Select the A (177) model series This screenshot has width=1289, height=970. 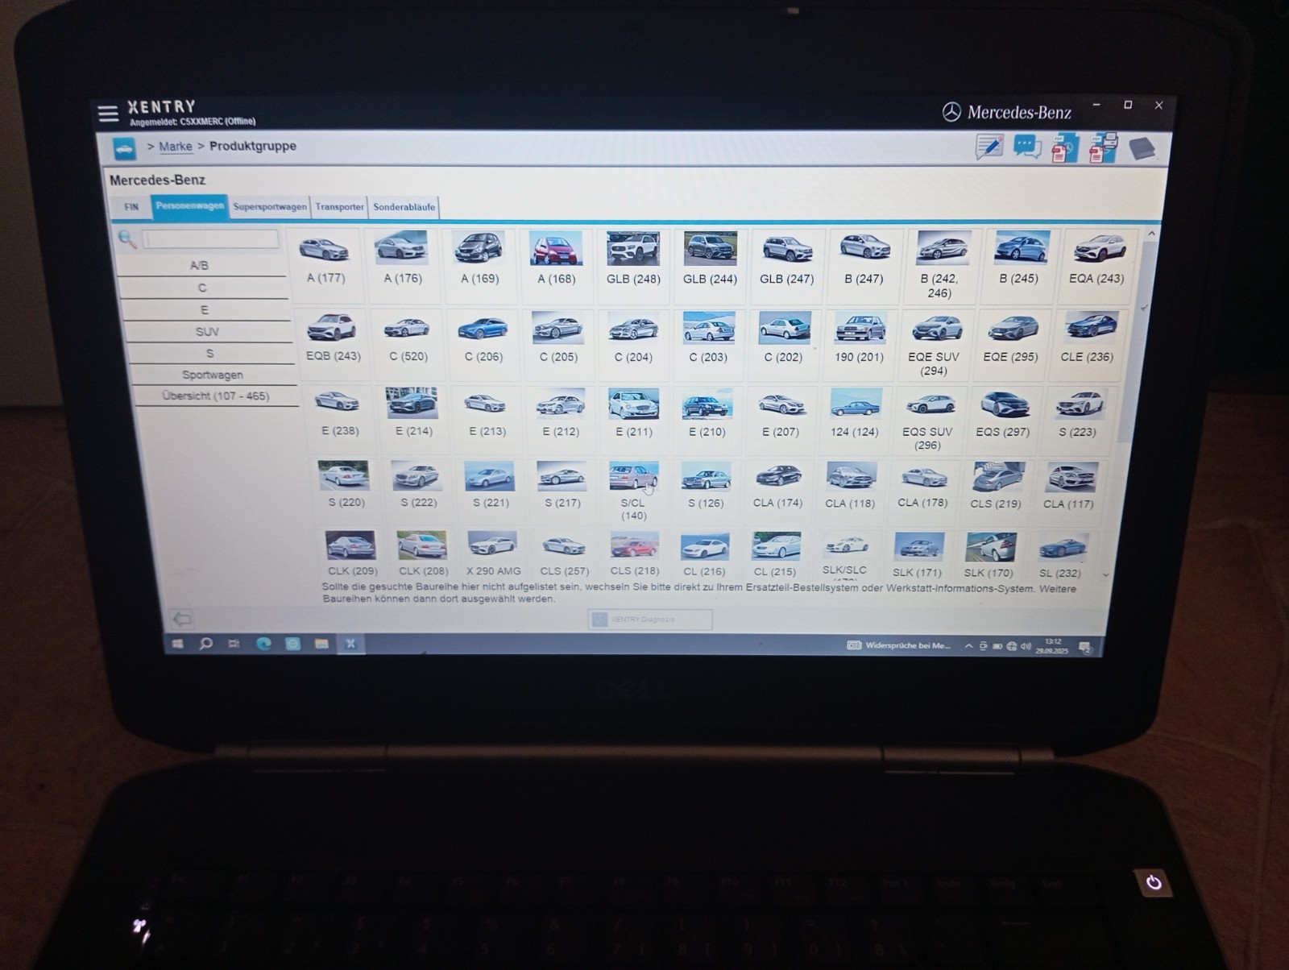coord(325,259)
